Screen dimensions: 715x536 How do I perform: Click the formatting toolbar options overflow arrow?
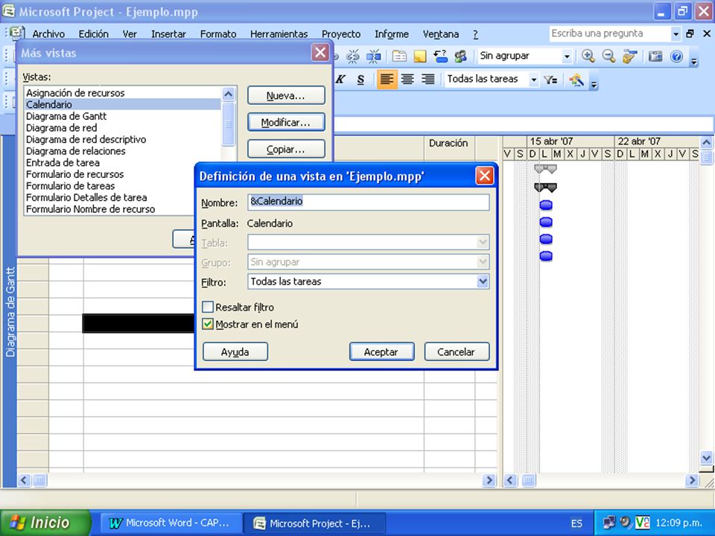[x=594, y=84]
